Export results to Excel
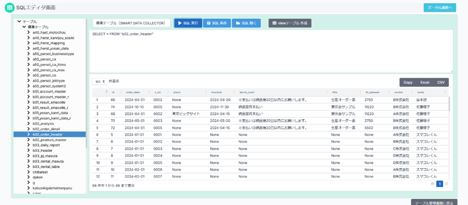This screenshot has height=205, width=468. click(425, 82)
